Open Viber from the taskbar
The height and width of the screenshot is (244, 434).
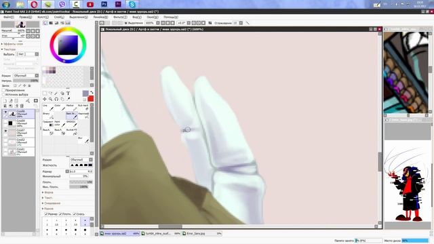(x=62, y=4)
